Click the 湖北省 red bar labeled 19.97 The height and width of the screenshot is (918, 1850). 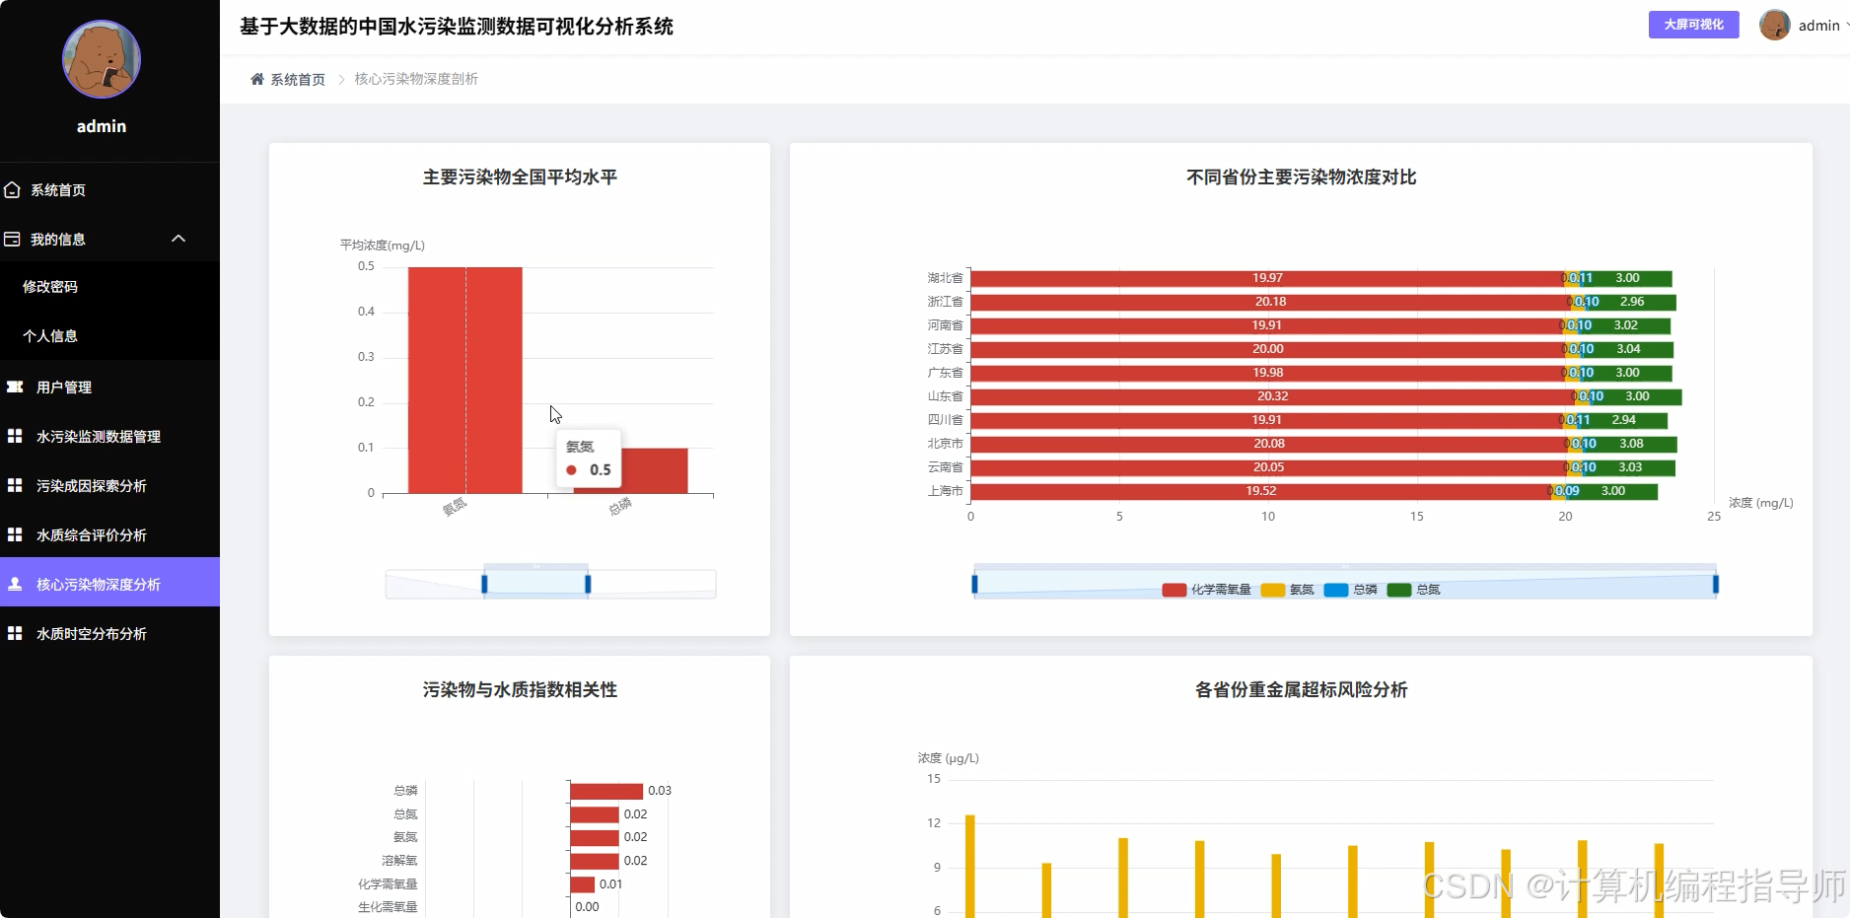point(1267,278)
